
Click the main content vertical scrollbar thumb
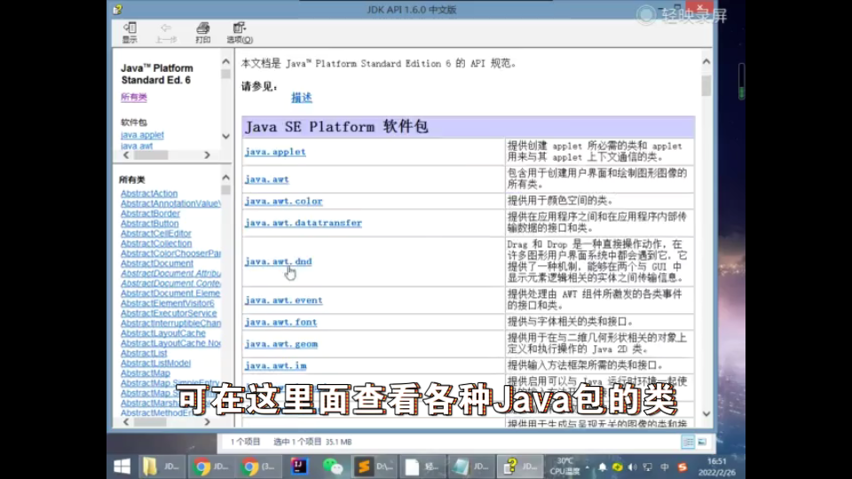click(x=706, y=86)
